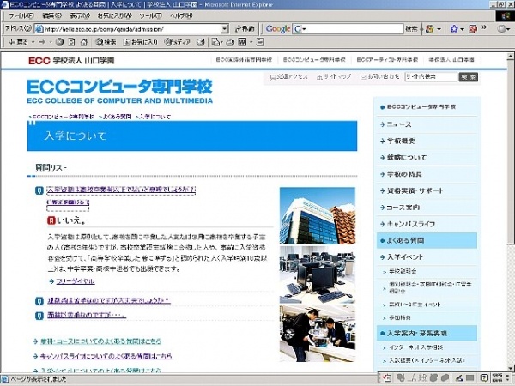This screenshot has height=386, width=515.
Task: Click the Home icon in toolbar
Action: tap(84, 42)
